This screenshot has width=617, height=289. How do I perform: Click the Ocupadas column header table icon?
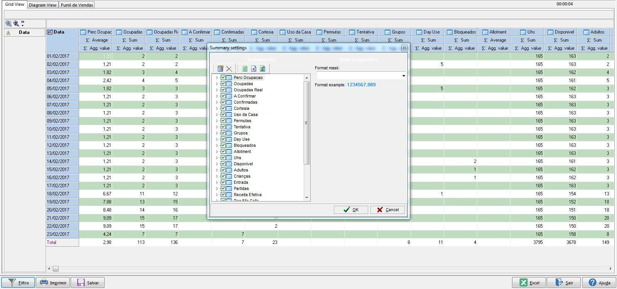coord(119,32)
